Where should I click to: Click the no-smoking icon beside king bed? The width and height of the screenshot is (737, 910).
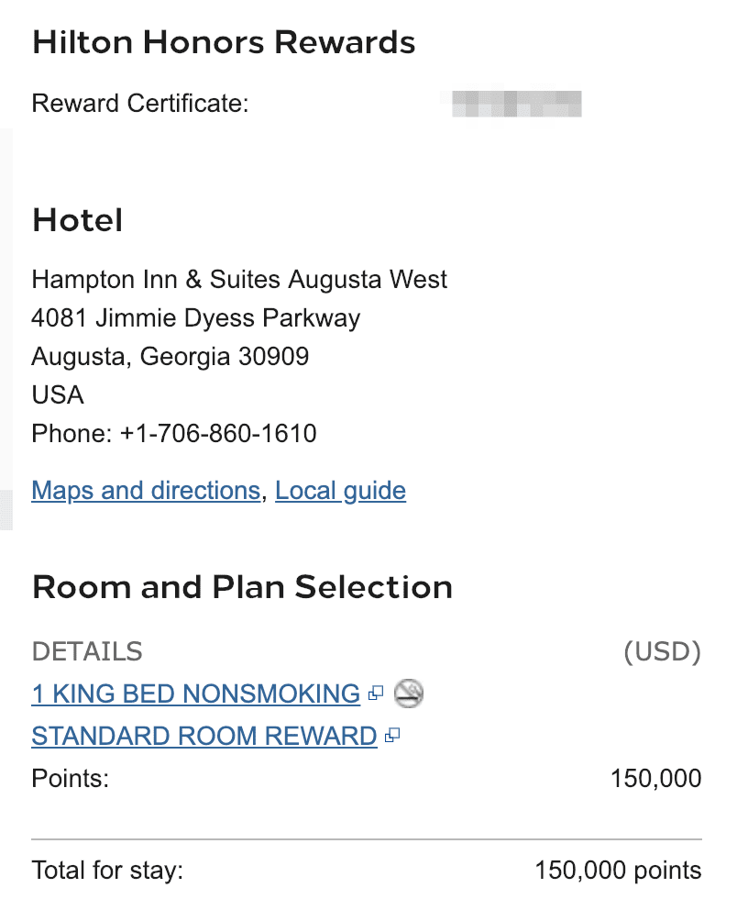click(409, 694)
